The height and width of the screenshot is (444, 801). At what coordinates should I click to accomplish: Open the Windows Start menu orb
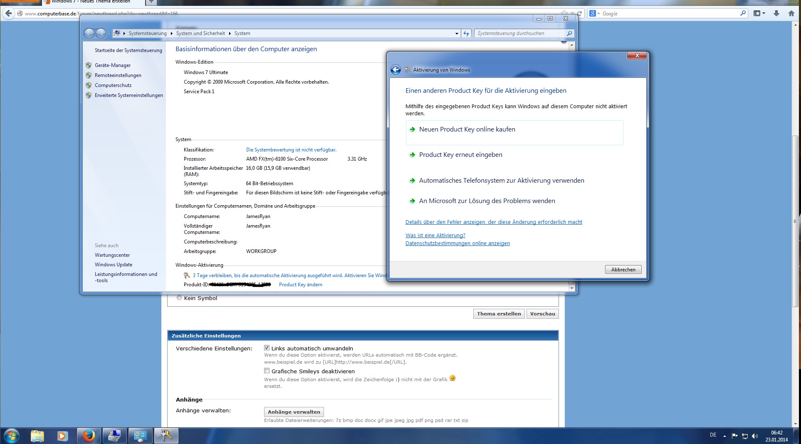(11, 436)
